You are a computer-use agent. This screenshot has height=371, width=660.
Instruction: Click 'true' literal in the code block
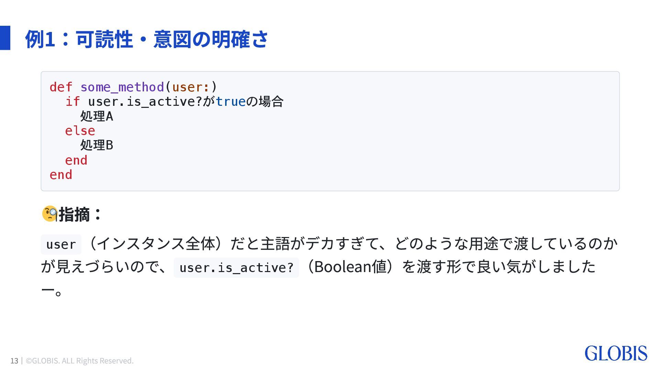[x=231, y=101]
